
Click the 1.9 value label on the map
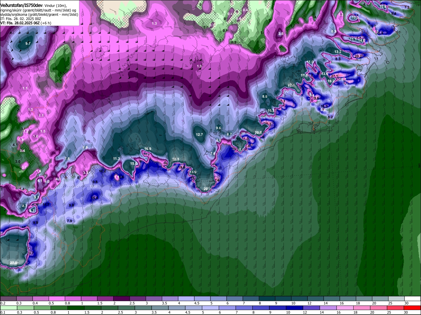(x=199, y=66)
